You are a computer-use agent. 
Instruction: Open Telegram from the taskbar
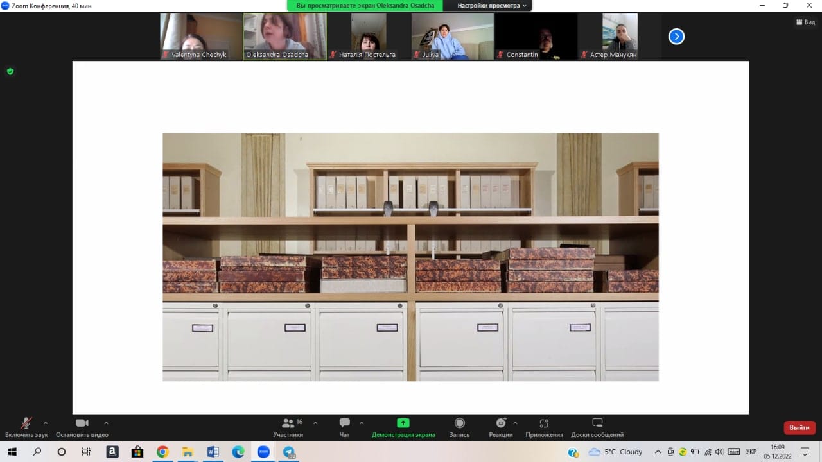point(289,452)
